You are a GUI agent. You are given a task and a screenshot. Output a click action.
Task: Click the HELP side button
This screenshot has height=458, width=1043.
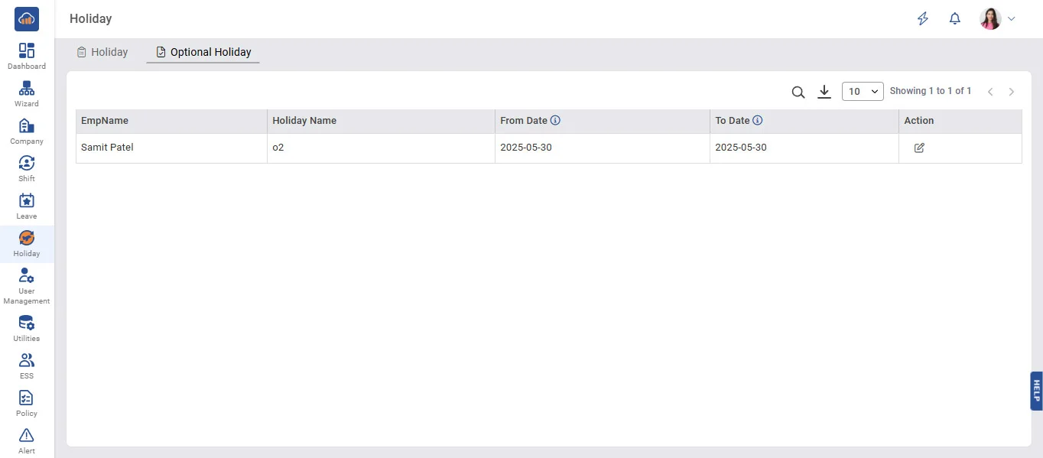1036,391
